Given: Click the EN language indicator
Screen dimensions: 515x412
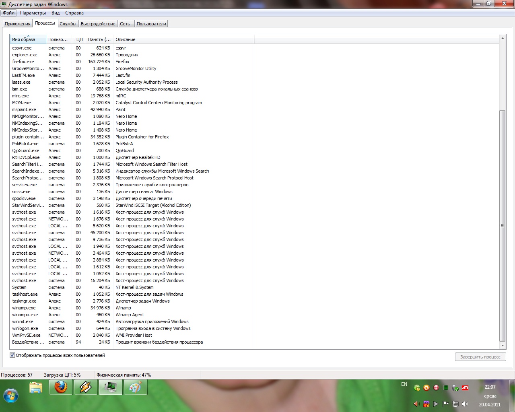Looking at the screenshot, I should [404, 384].
